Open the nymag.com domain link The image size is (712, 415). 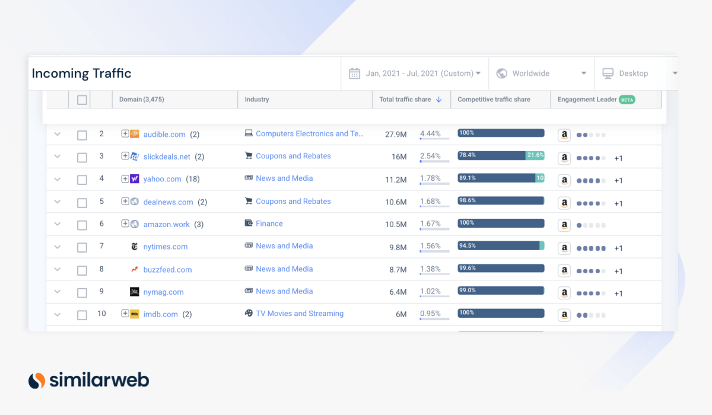click(163, 292)
